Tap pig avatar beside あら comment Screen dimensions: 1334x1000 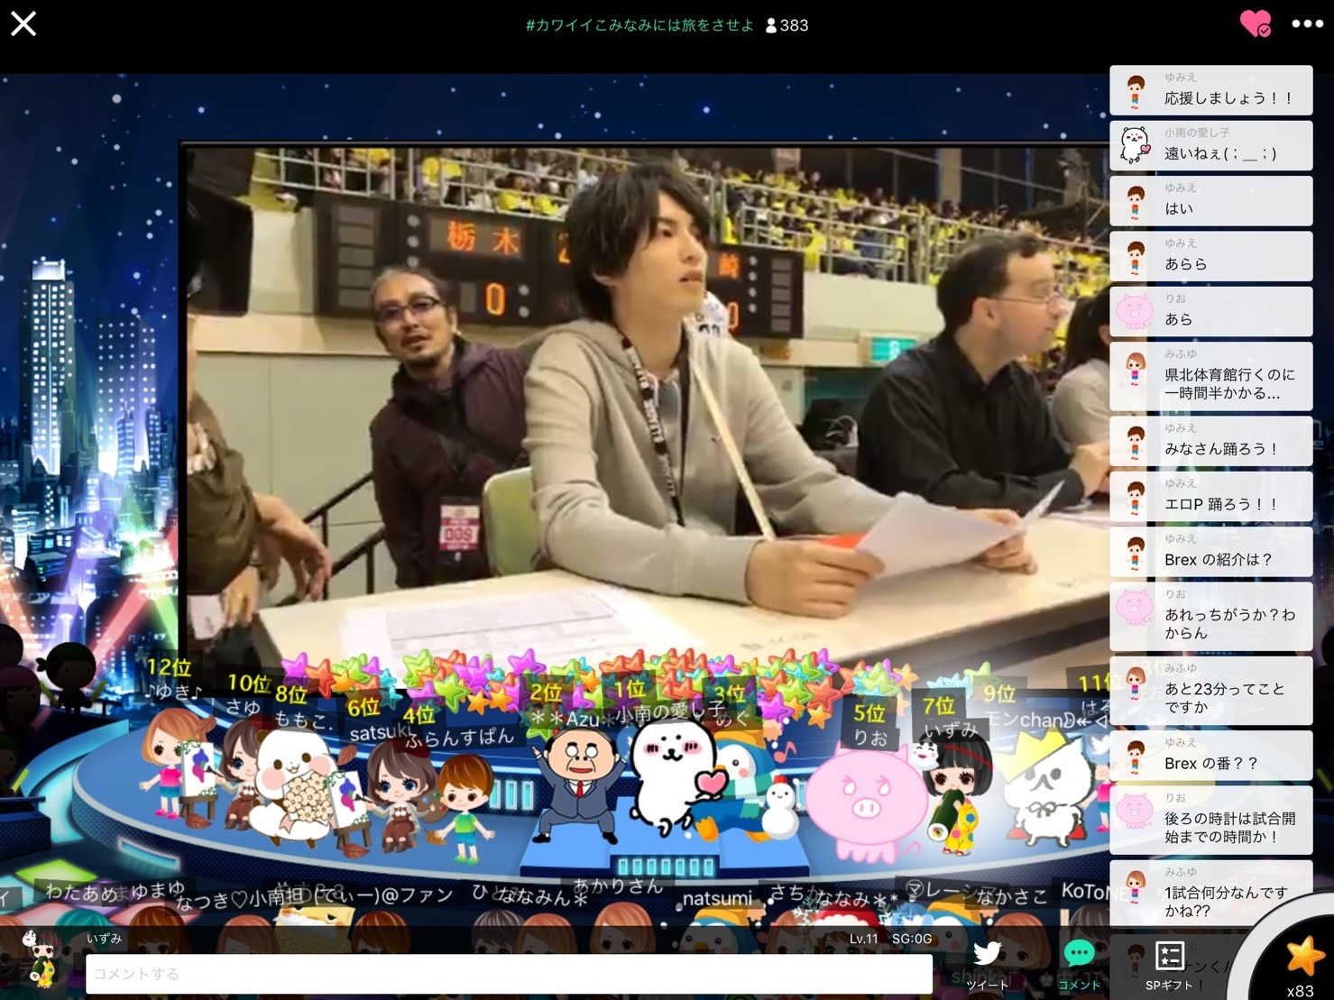click(1135, 312)
